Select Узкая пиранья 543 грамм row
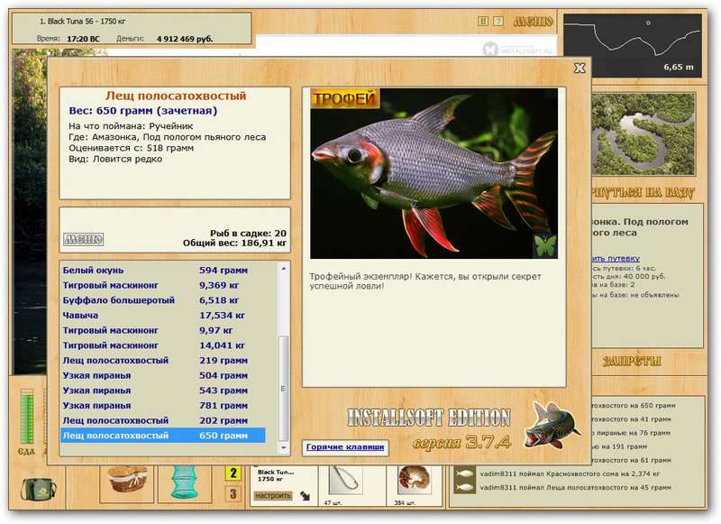This screenshot has height=524, width=721. pos(163,391)
